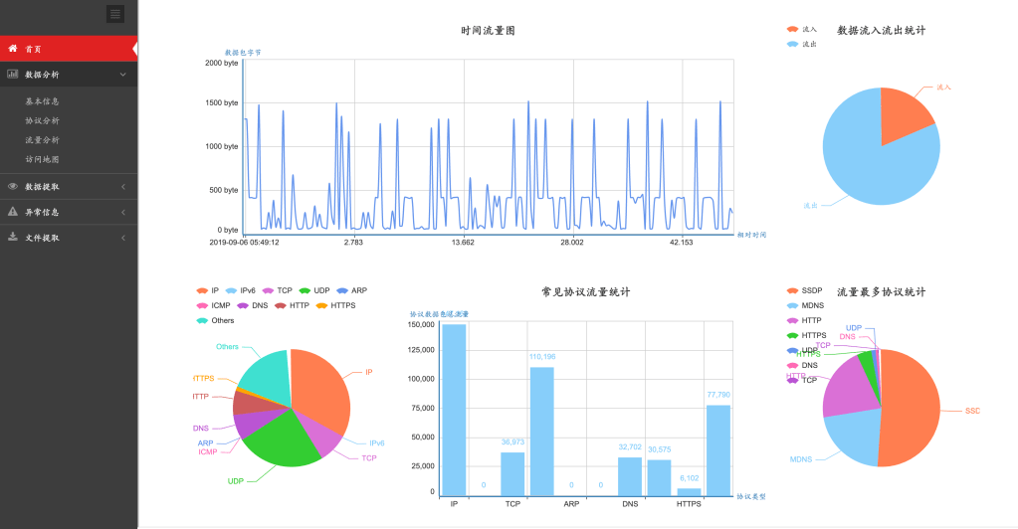This screenshot has height=529, width=1018.
Task: Open the 流量分析 link
Action: click(x=42, y=140)
